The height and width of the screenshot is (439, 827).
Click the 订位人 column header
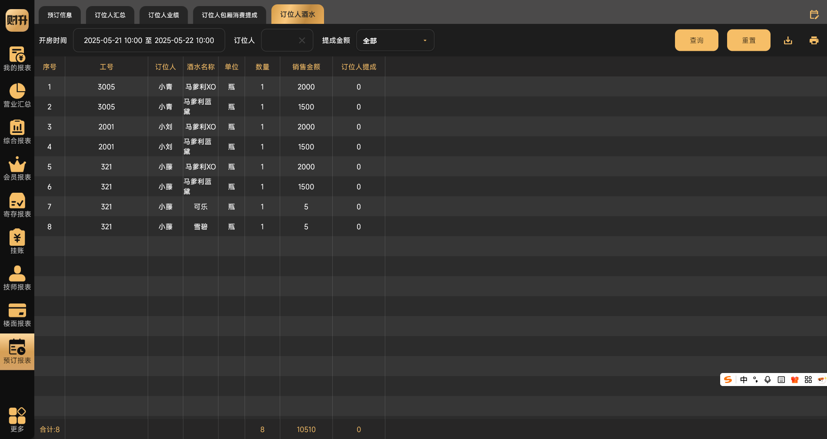[x=165, y=67]
